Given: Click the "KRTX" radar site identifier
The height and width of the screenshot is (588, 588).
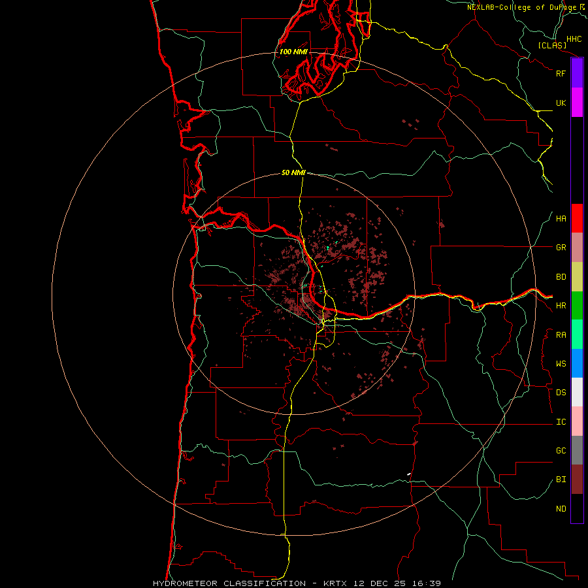Looking at the screenshot, I should tap(335, 583).
